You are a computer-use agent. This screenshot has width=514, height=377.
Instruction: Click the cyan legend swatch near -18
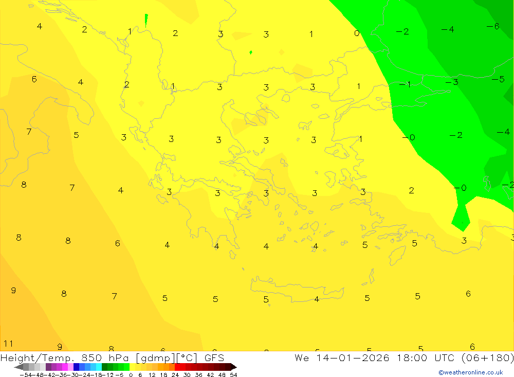tap(99, 367)
